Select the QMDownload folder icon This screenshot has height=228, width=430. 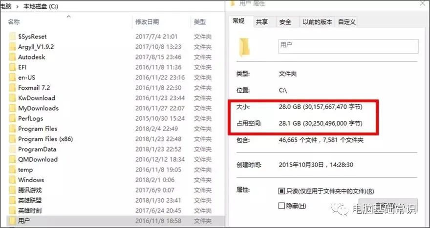click(12, 159)
